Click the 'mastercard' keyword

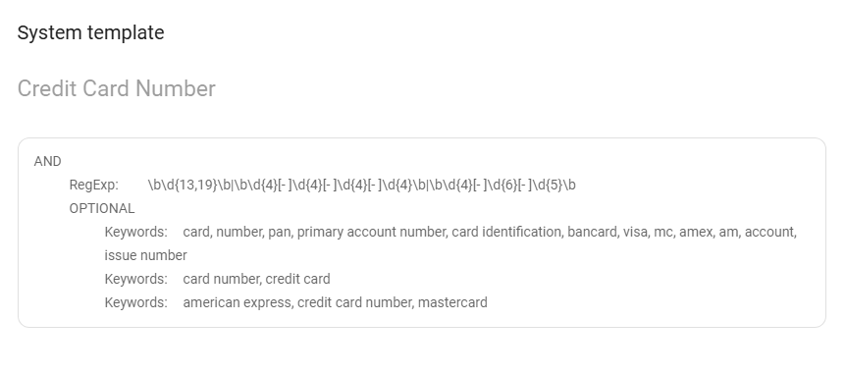452,302
